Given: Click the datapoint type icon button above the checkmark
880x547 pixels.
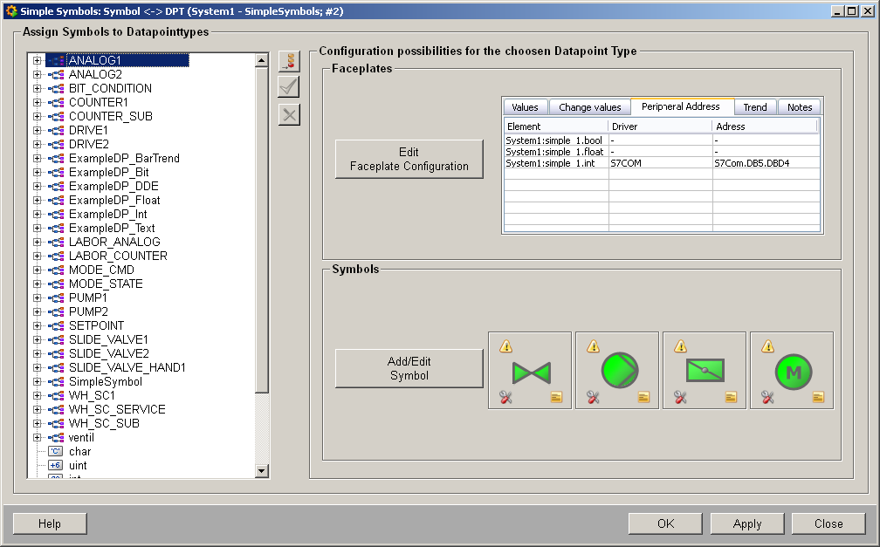Looking at the screenshot, I should (x=289, y=61).
